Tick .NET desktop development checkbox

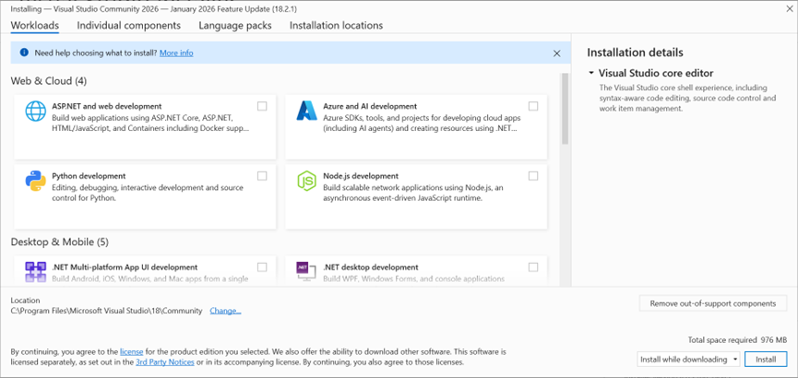point(533,266)
